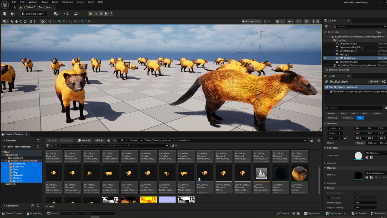Enable the Physics filter in Details
Viewport: 387px width, 218px height.
377,113
